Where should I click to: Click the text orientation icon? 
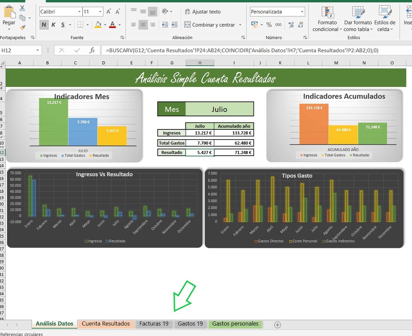pyautogui.click(x=165, y=11)
